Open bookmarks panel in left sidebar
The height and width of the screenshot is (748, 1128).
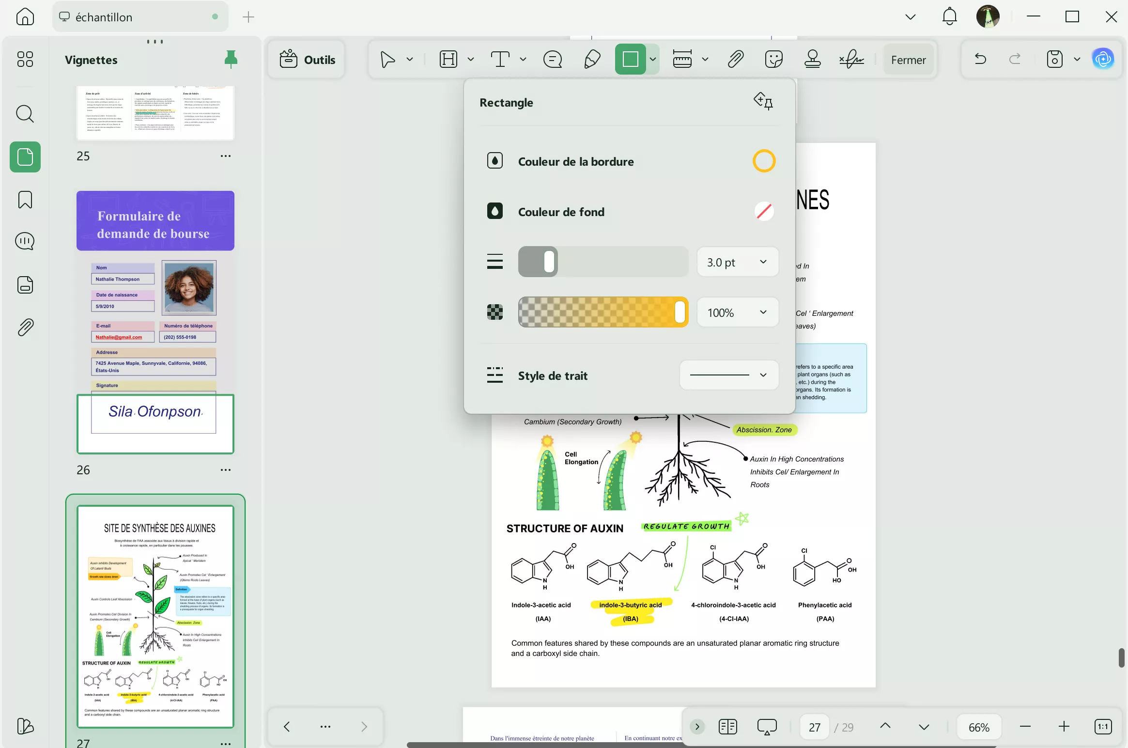point(25,200)
